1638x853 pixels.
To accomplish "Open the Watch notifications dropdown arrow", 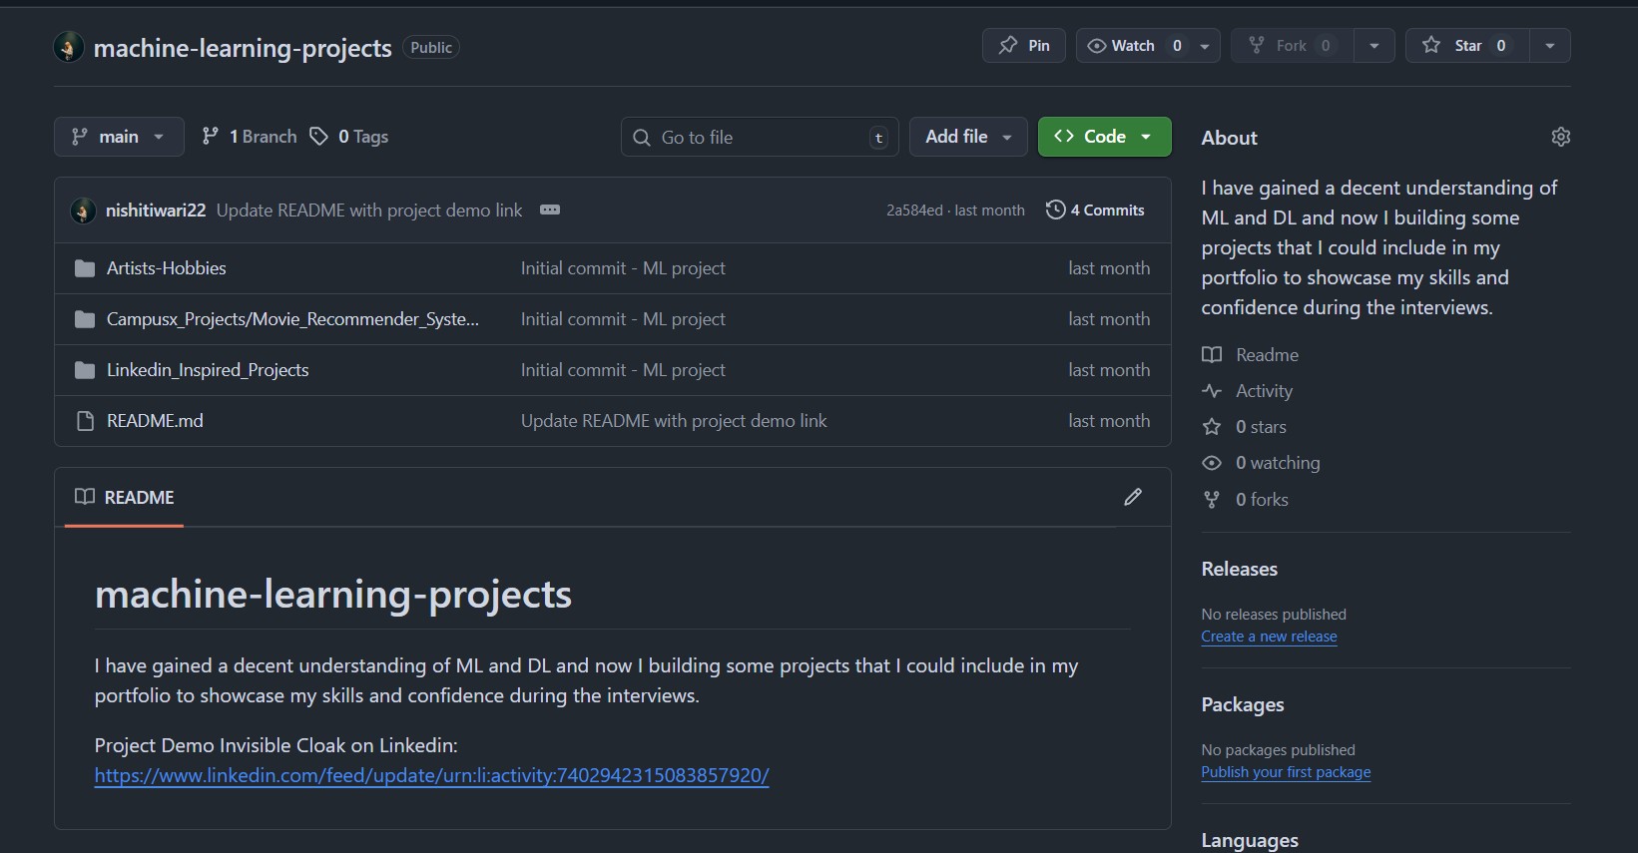I will (x=1205, y=46).
